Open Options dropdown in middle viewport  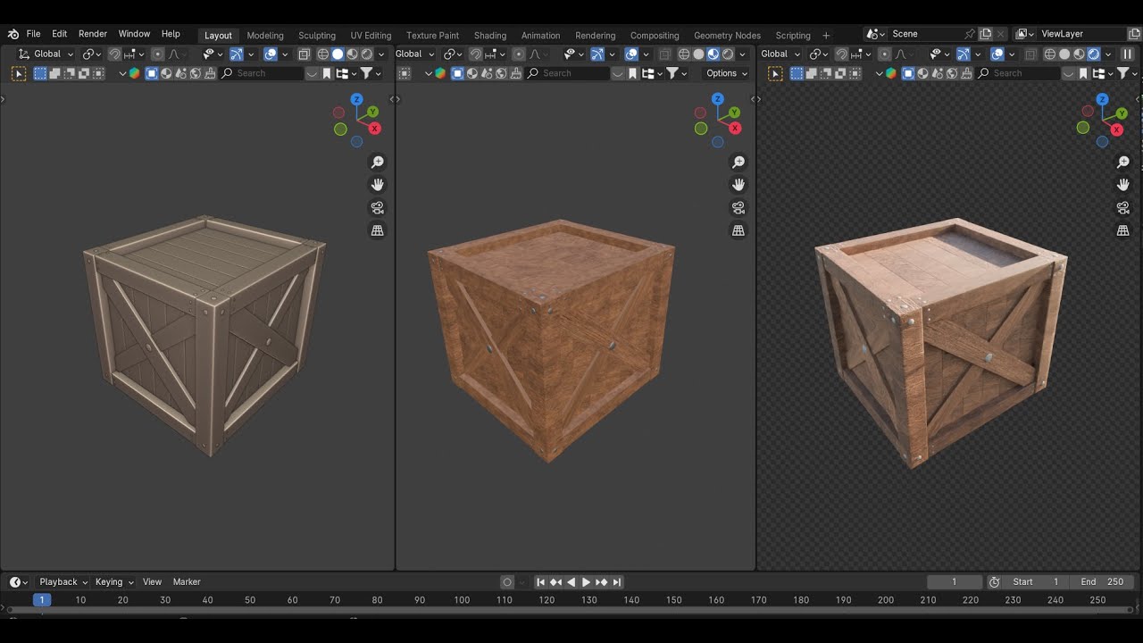(726, 73)
